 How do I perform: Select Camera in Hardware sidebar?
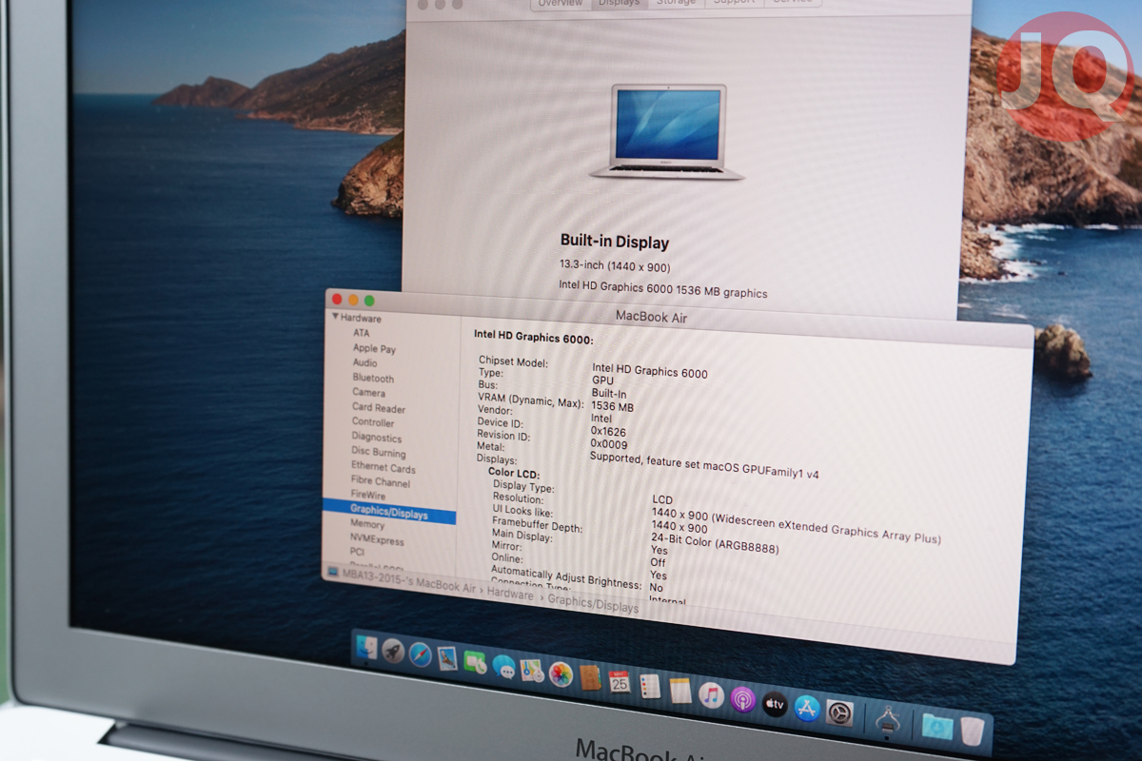[369, 392]
